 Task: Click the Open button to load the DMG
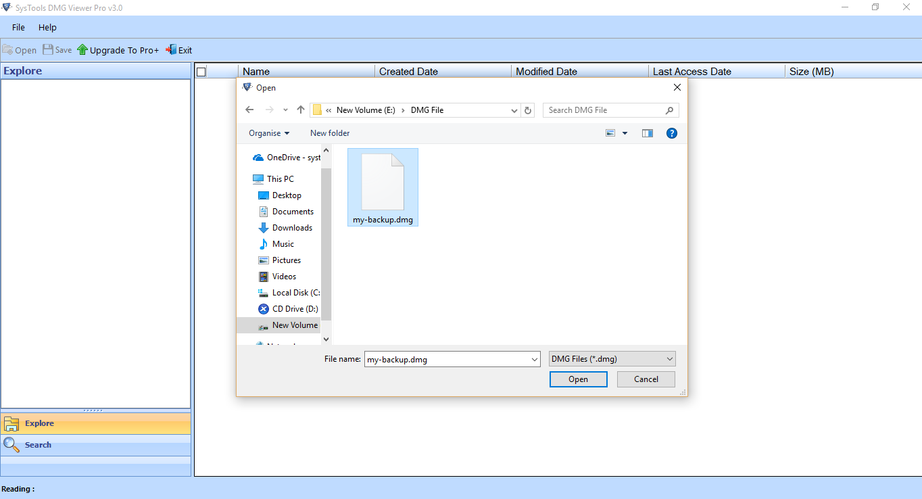[578, 379]
